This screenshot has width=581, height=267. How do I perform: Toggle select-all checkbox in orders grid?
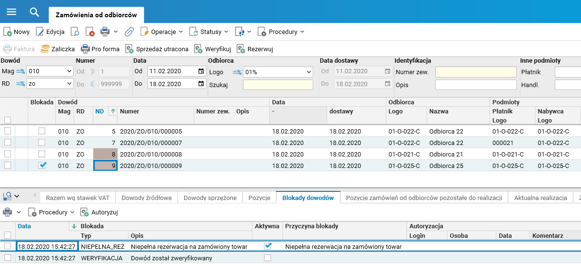pyautogui.click(x=8, y=120)
